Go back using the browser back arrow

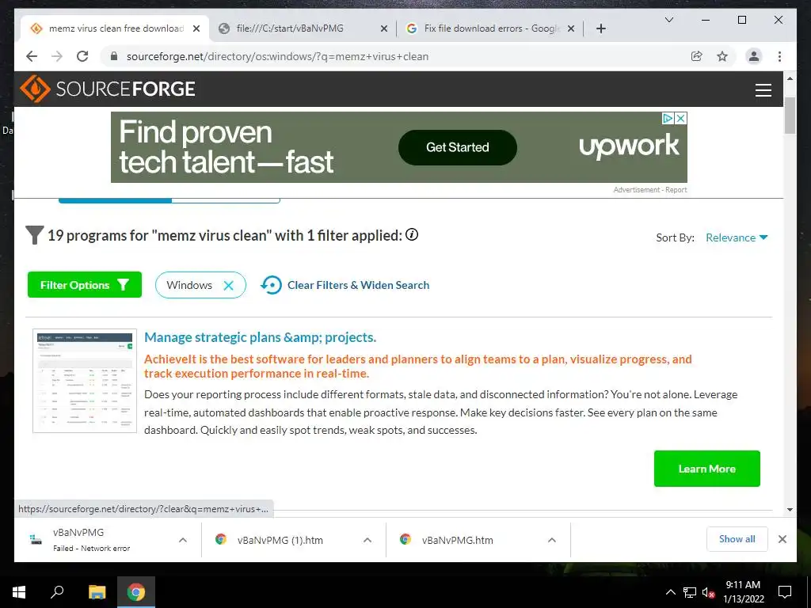(x=32, y=56)
